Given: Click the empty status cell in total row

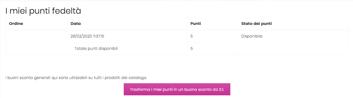Looking at the screenshot, I should tap(293, 48).
